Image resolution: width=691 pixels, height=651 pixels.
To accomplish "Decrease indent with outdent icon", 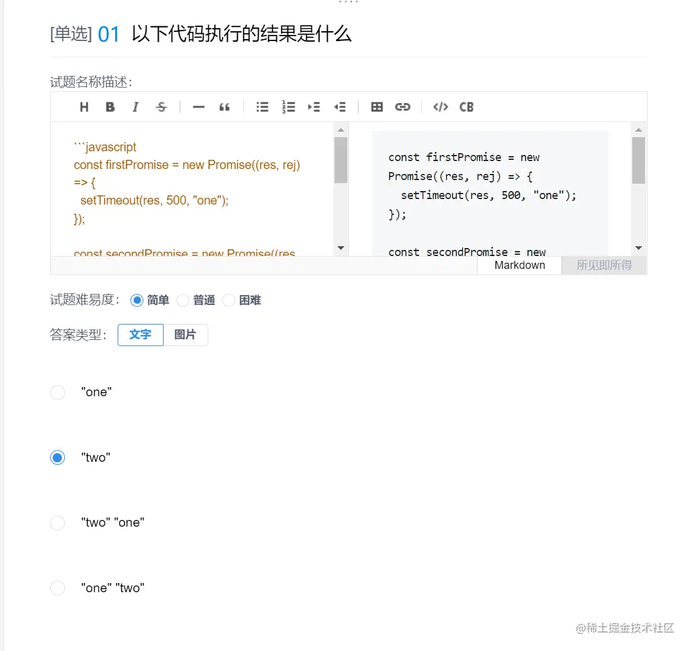I will click(340, 107).
